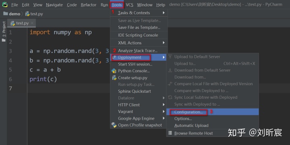Click the test.py breadcrumb label
This screenshot has width=290, height=145.
(37, 14)
